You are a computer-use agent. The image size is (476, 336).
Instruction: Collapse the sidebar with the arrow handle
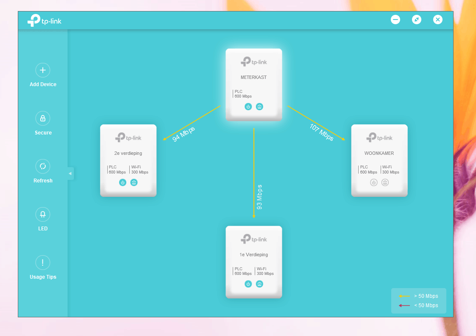click(x=70, y=174)
